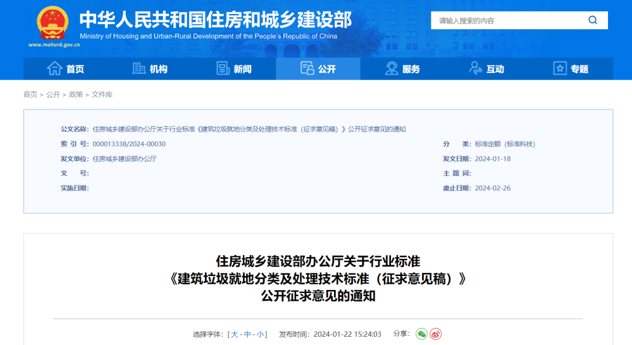The image size is (632, 345).
Task: Click the star icon next to 专题
Action: 559,68
